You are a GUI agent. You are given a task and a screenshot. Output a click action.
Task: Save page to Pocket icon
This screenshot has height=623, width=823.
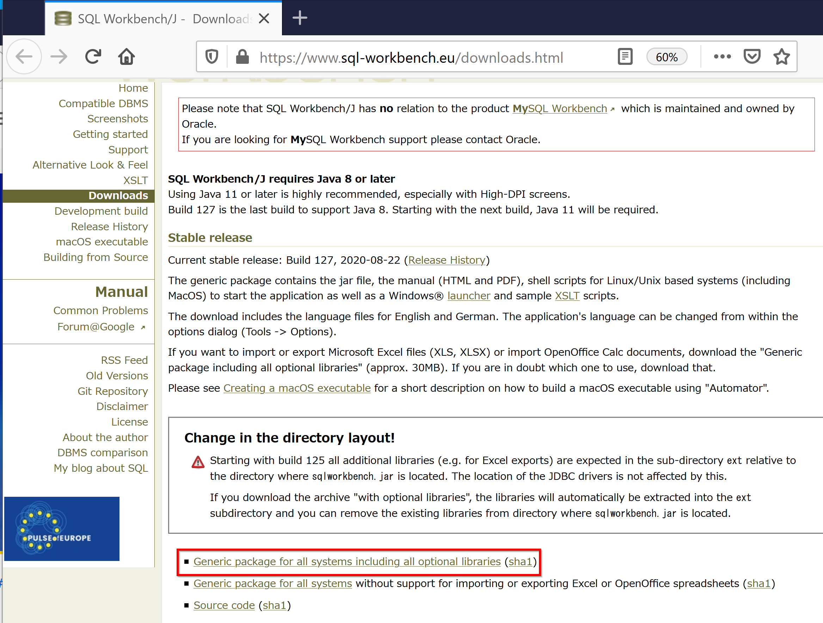(x=752, y=57)
